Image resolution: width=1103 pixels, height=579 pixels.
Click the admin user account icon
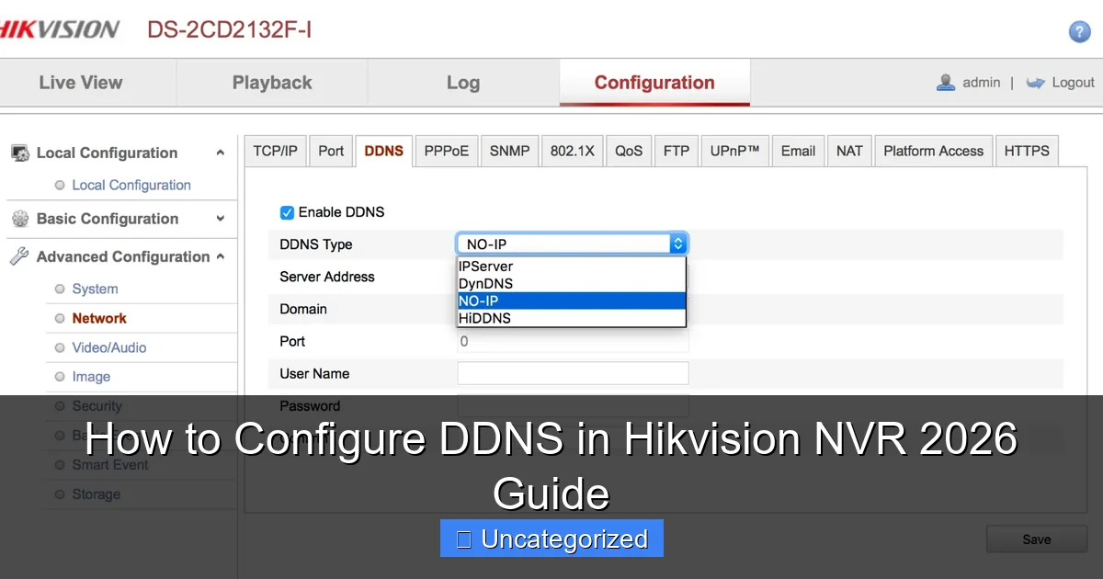946,82
